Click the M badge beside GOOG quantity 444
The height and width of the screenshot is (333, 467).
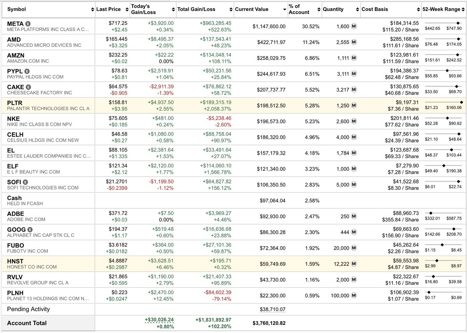coord(354,232)
